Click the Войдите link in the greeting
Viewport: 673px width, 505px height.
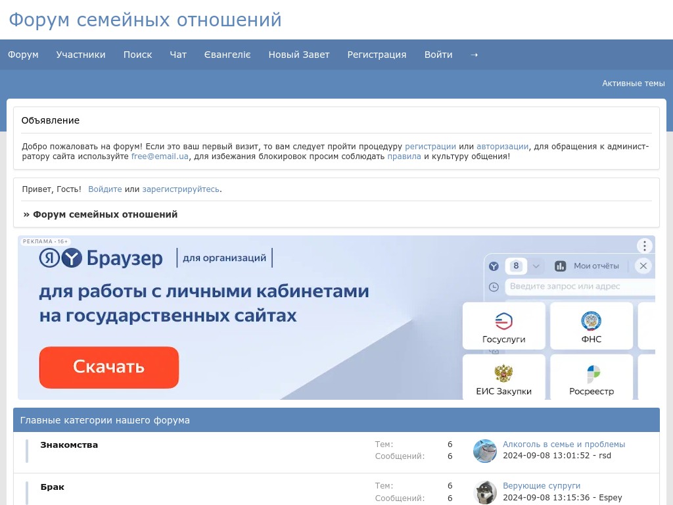coord(105,189)
